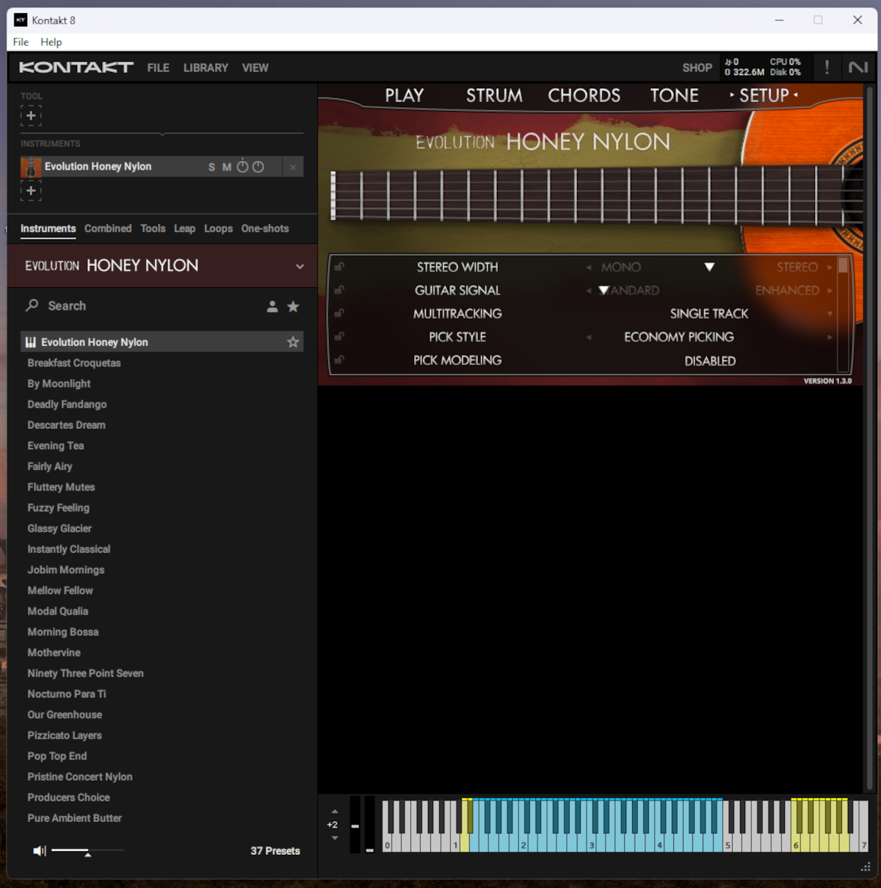This screenshot has height=888, width=881.
Task: Open the VIEW header menu
Action: tap(255, 68)
